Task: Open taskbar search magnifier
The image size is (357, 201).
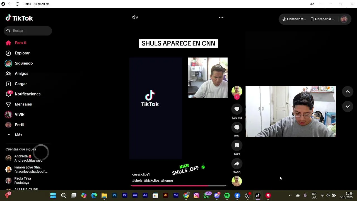Action: 64,195
